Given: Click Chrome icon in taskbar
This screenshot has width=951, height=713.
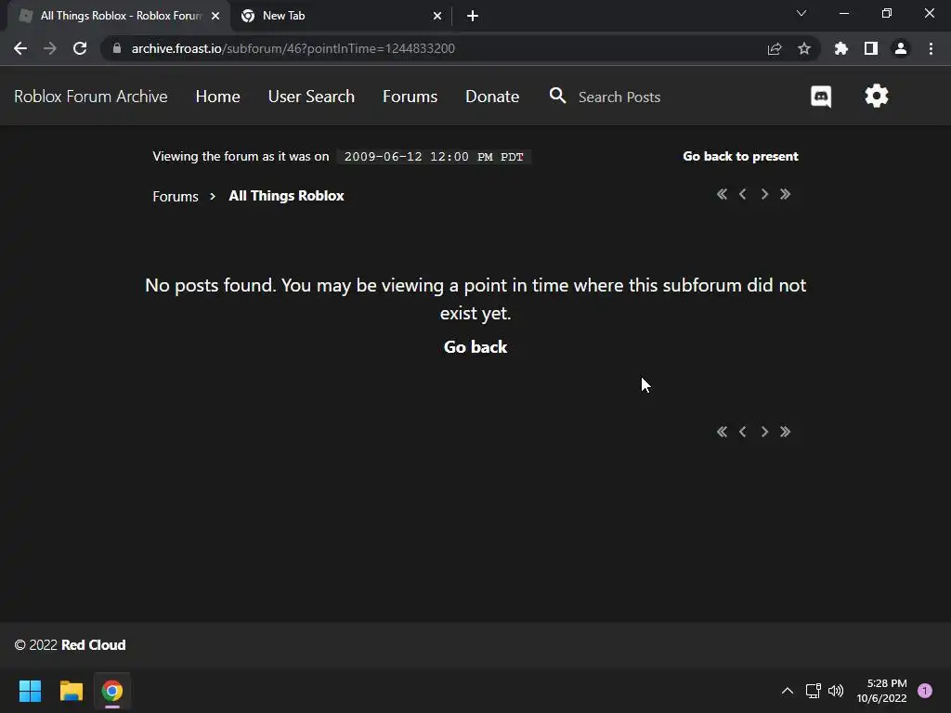Looking at the screenshot, I should click(112, 691).
